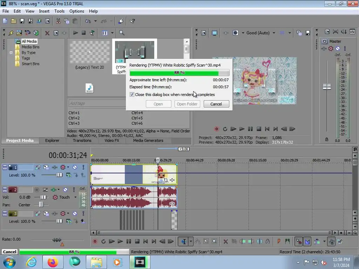Open the Touch automation mode dropdown
The width and height of the screenshot is (359, 269).
pos(75,197)
